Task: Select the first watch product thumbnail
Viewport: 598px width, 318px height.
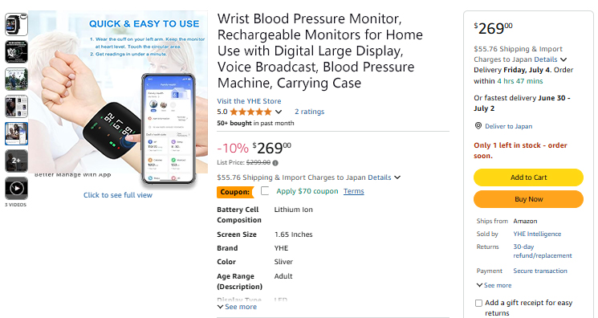Action: [x=16, y=25]
